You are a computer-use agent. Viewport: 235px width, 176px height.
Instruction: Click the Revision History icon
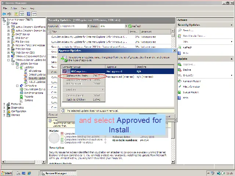tap(180, 81)
